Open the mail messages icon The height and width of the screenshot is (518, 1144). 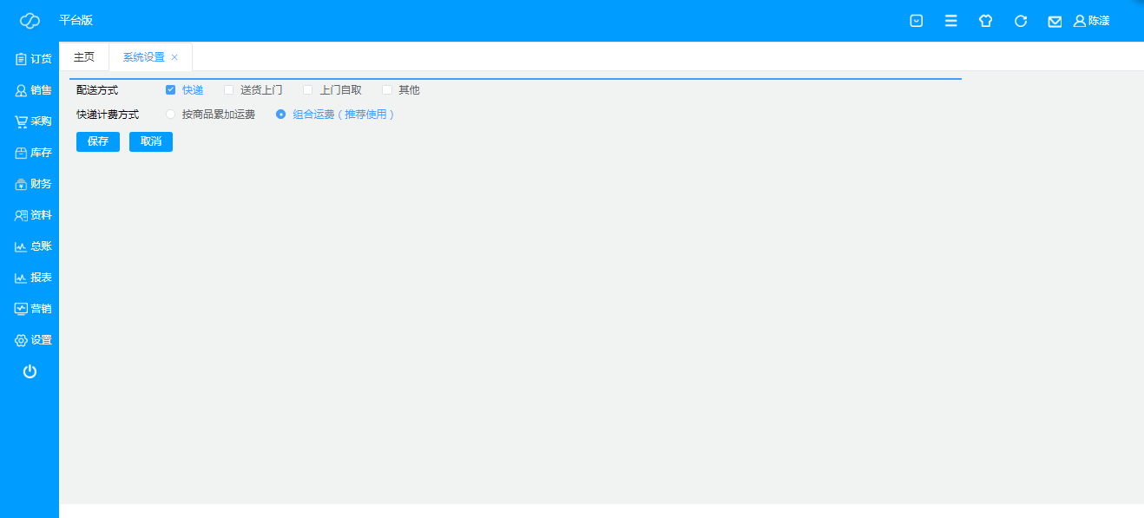click(1055, 21)
